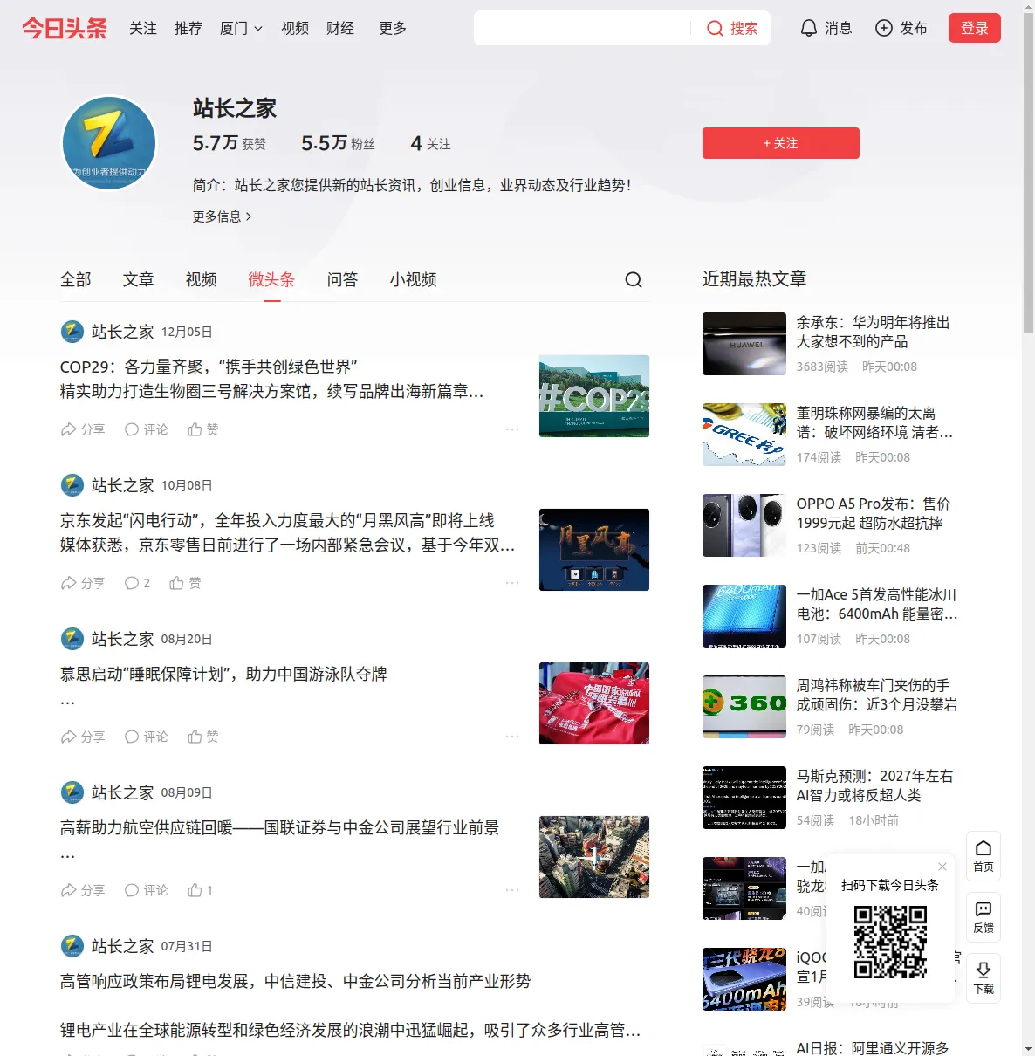Click the red 登录 button
This screenshot has width=1035, height=1056.
point(975,28)
